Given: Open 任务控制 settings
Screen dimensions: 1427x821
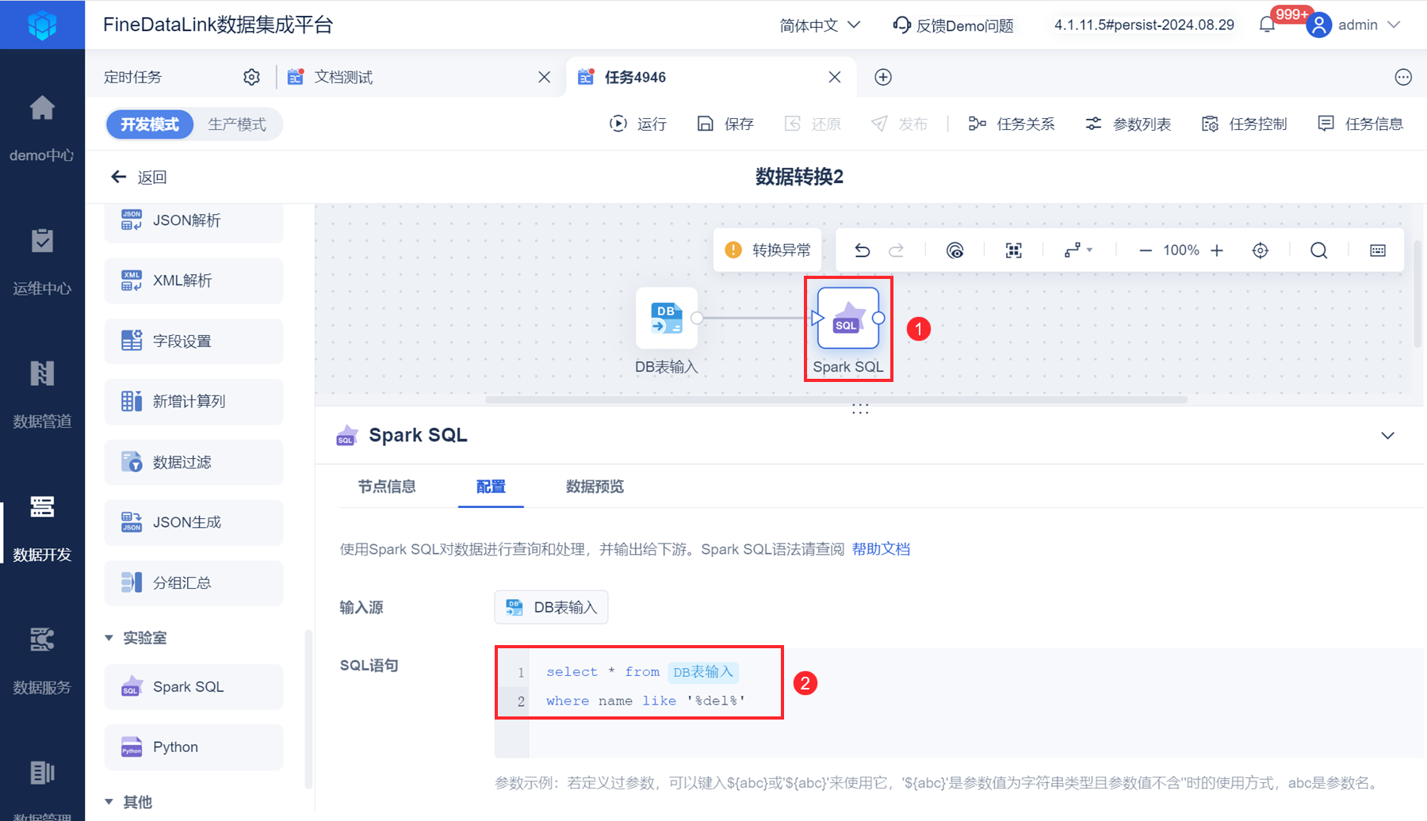Looking at the screenshot, I should point(1244,124).
